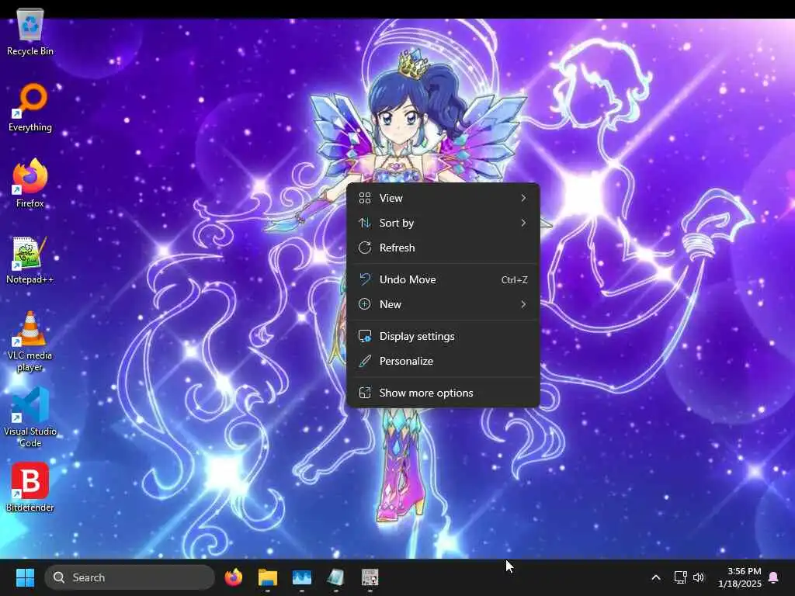Select the Notepad++ desktop shortcut
The height and width of the screenshot is (596, 795).
(30, 259)
